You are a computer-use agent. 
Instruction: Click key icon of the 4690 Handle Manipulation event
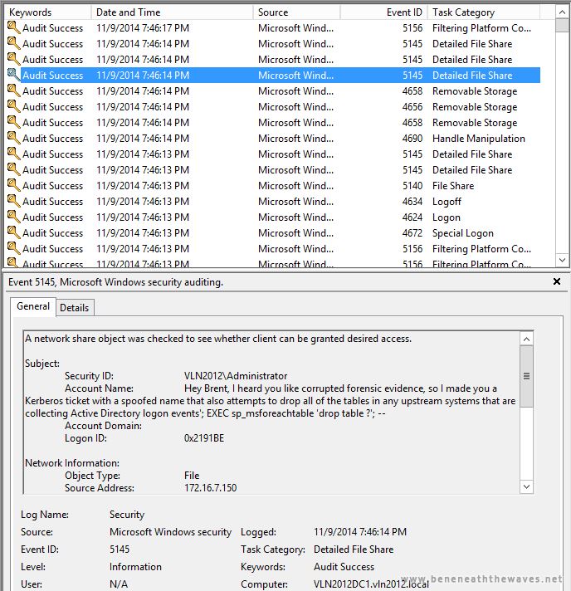tap(13, 139)
